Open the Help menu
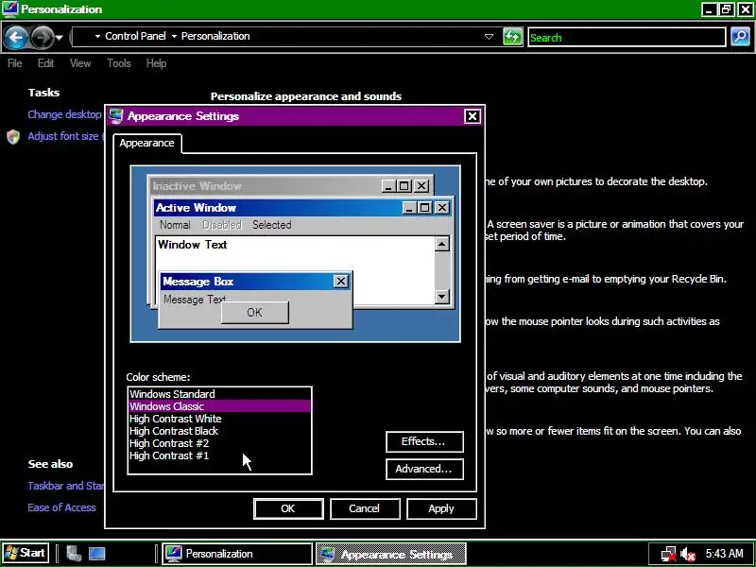 click(x=156, y=63)
